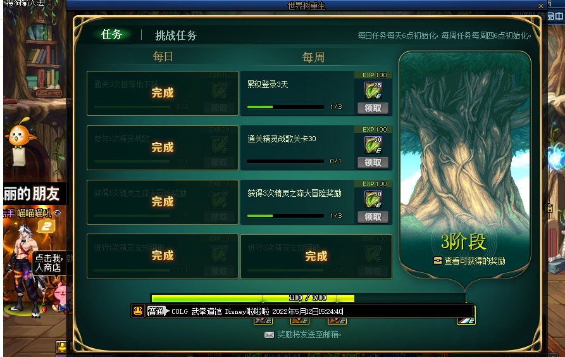Open the 普通 chat channel selector

(x=158, y=311)
